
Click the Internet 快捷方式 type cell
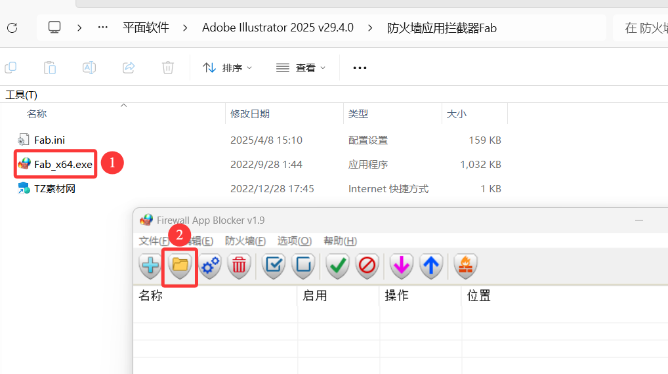tap(388, 189)
